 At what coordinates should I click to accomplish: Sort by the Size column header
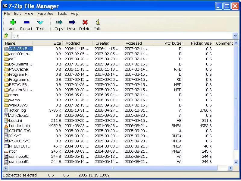coord(48,43)
